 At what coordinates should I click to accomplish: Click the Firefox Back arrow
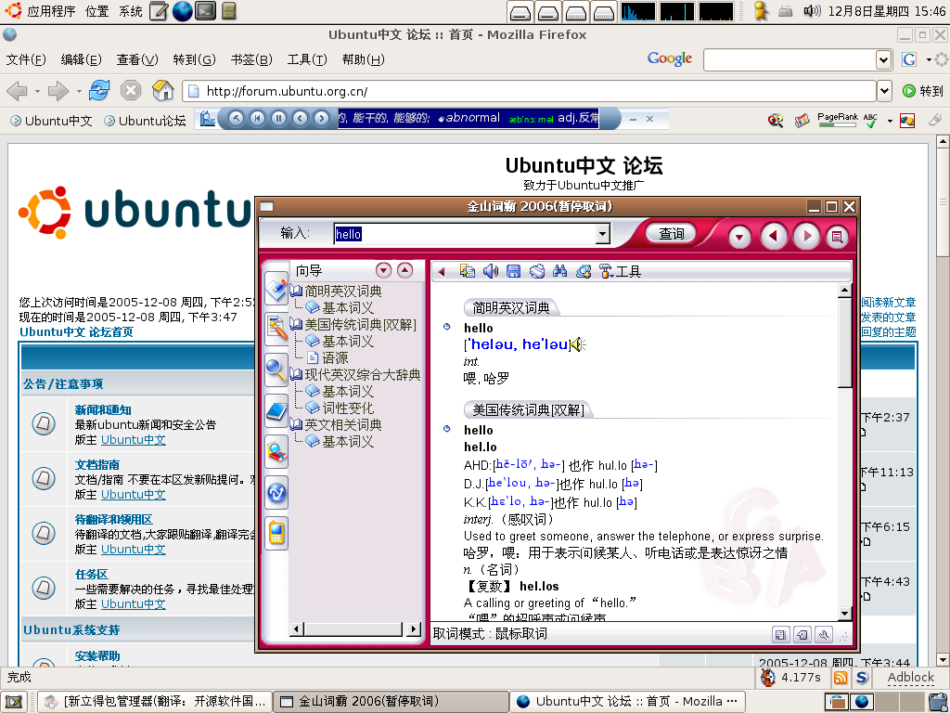17,91
